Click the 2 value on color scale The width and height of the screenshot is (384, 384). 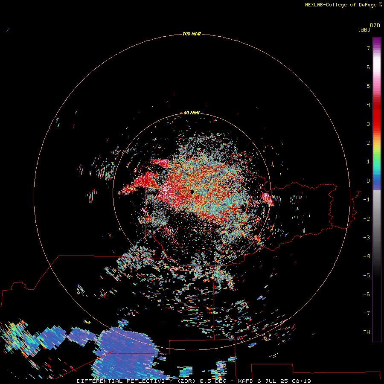click(368, 143)
